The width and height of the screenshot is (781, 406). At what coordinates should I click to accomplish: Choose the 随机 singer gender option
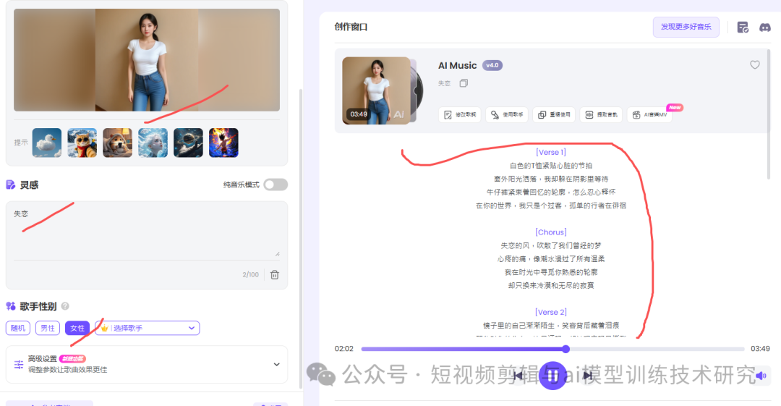coord(18,328)
